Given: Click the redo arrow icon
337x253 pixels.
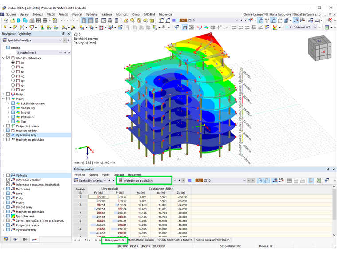Looking at the screenshot, I should (x=72, y=20).
